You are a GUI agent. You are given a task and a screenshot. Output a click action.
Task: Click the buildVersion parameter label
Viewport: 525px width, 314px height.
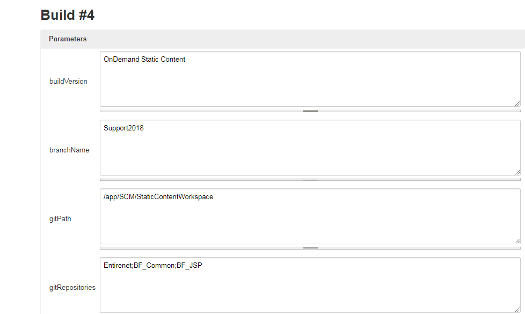click(x=68, y=82)
